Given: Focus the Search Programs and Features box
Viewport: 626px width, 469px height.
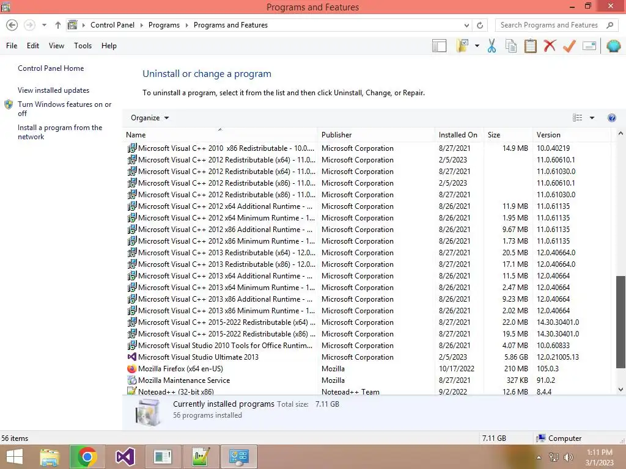Looking at the screenshot, I should (x=549, y=25).
